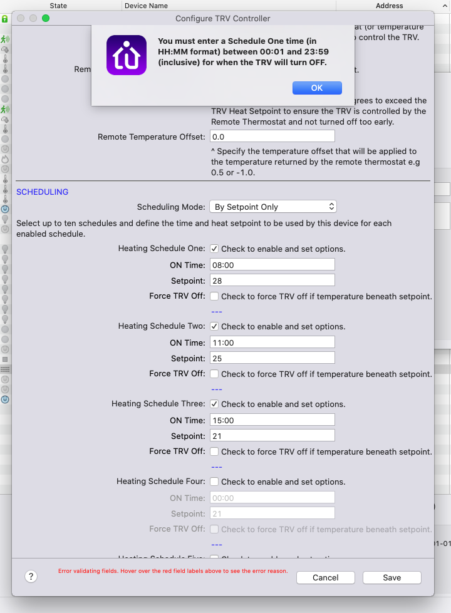This screenshot has width=451, height=613.
Task: Click the Cancel button
Action: (326, 577)
